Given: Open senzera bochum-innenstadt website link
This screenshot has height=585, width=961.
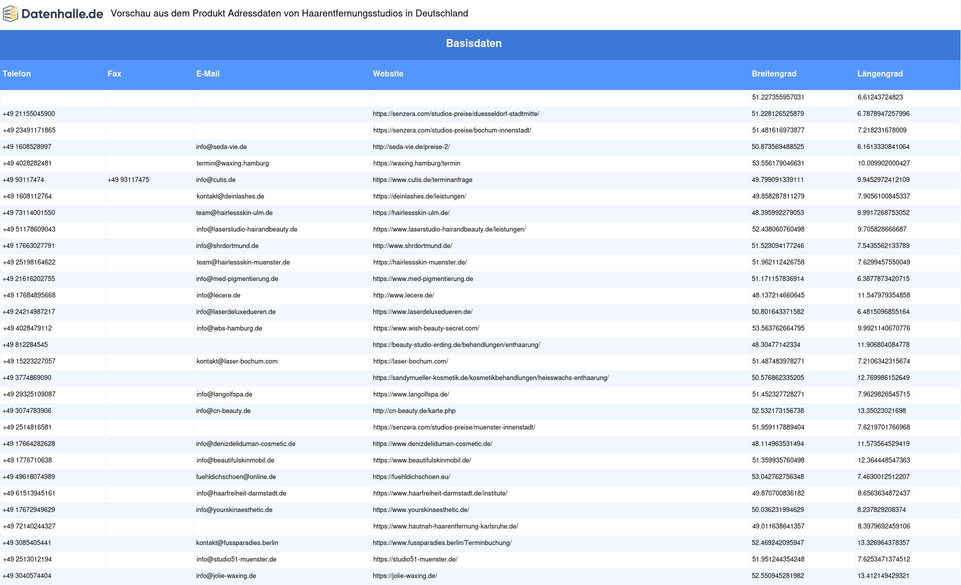Looking at the screenshot, I should pyautogui.click(x=452, y=130).
